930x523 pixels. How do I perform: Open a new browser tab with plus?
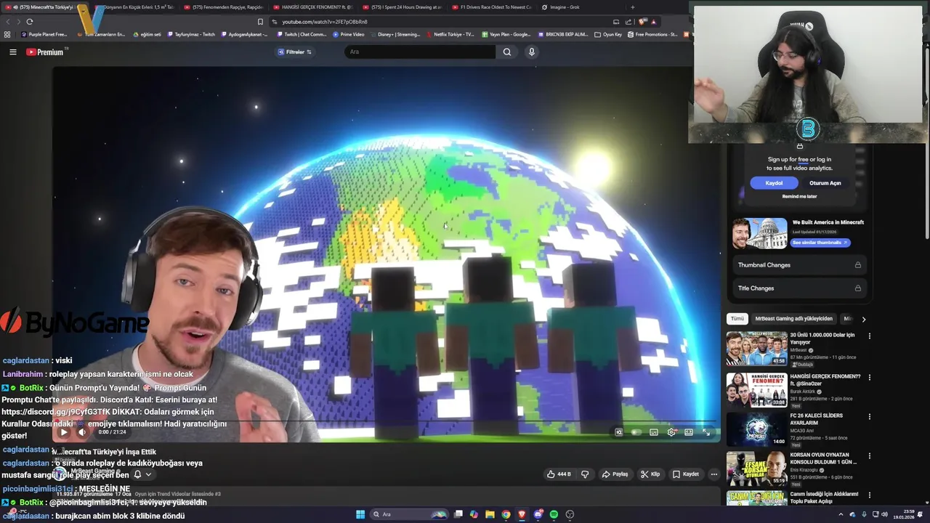632,7
